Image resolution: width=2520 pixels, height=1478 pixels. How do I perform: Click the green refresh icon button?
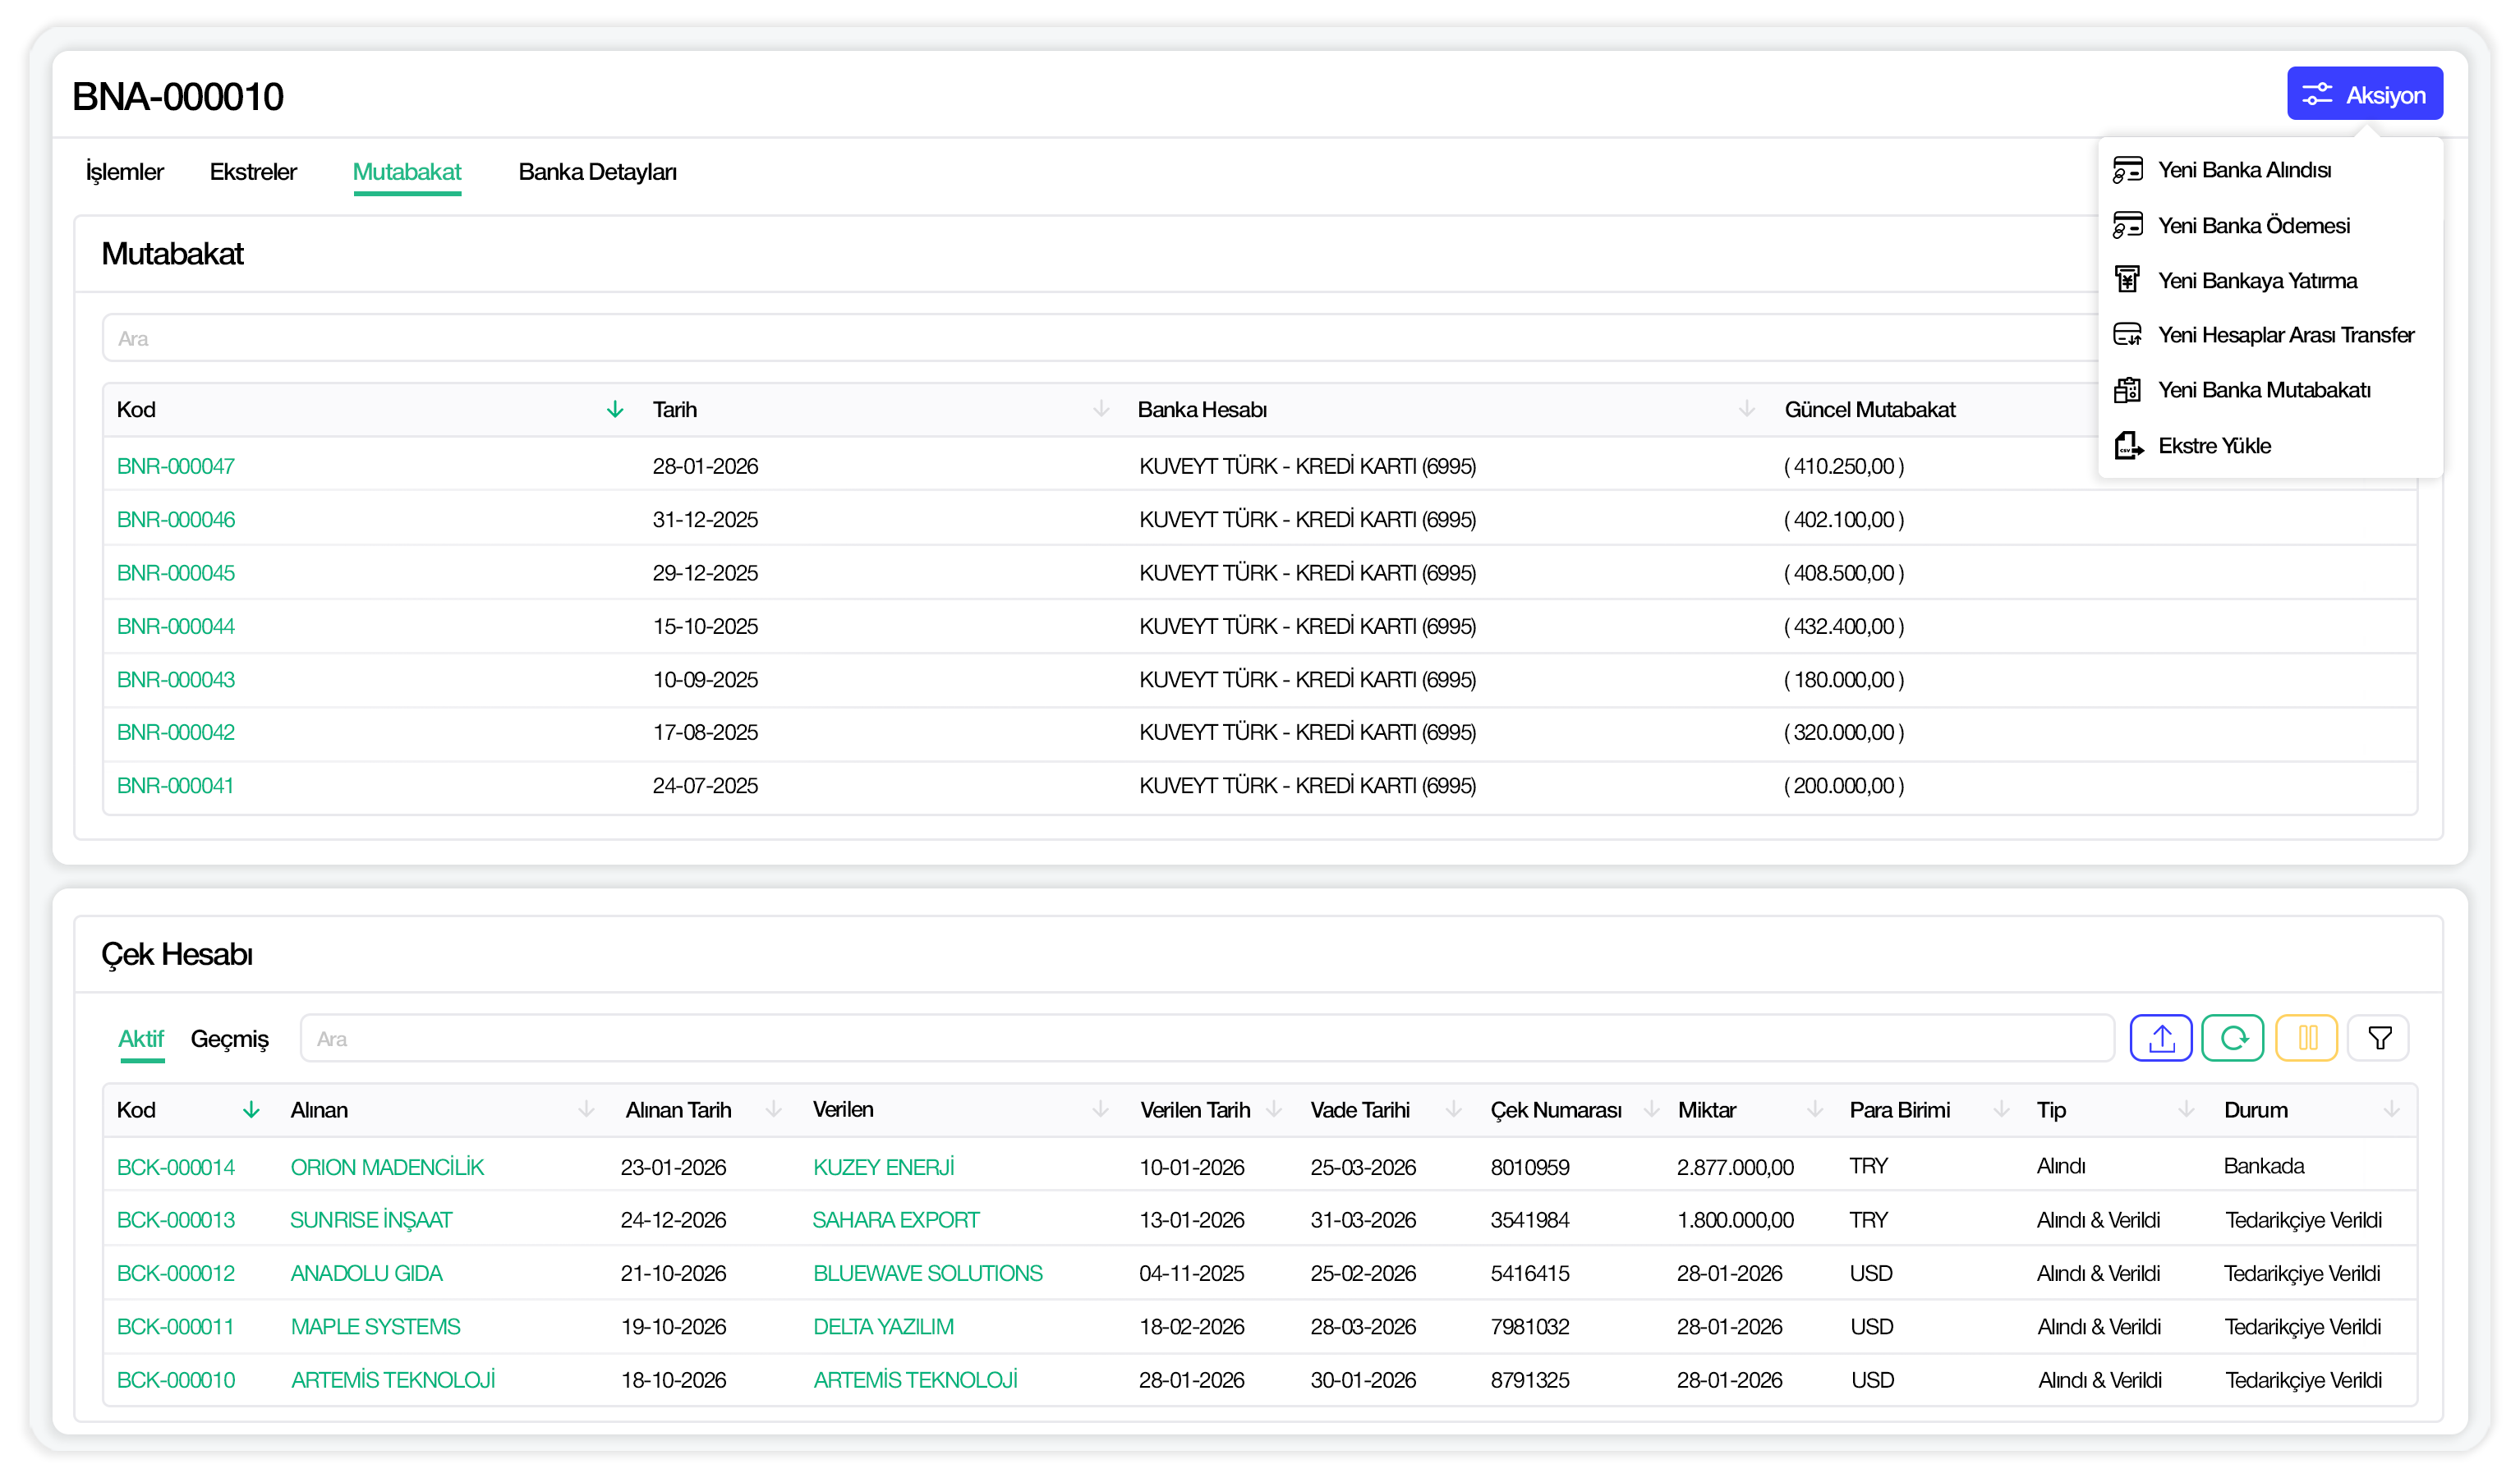[2232, 1038]
